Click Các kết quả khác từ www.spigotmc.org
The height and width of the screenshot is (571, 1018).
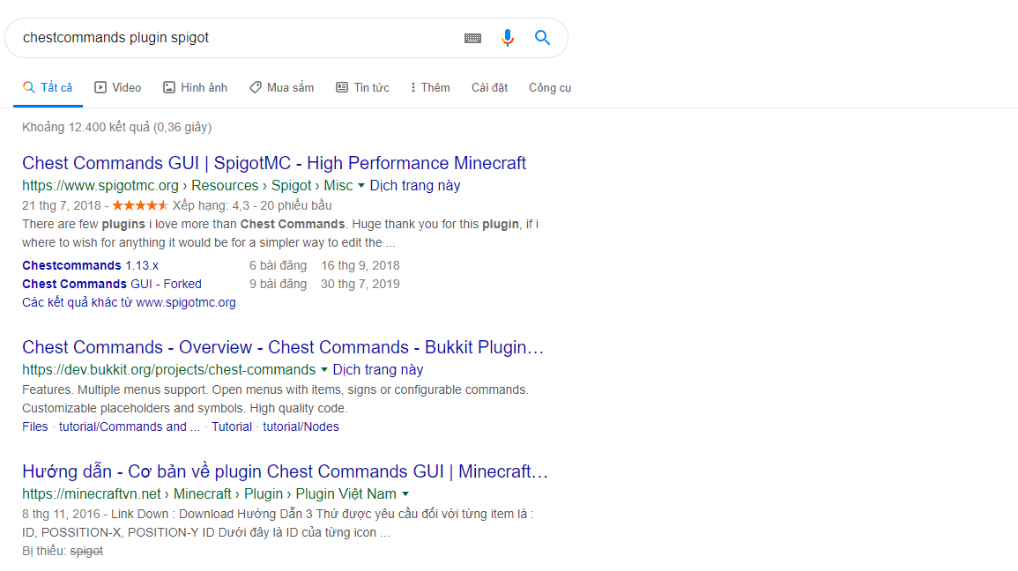[129, 302]
